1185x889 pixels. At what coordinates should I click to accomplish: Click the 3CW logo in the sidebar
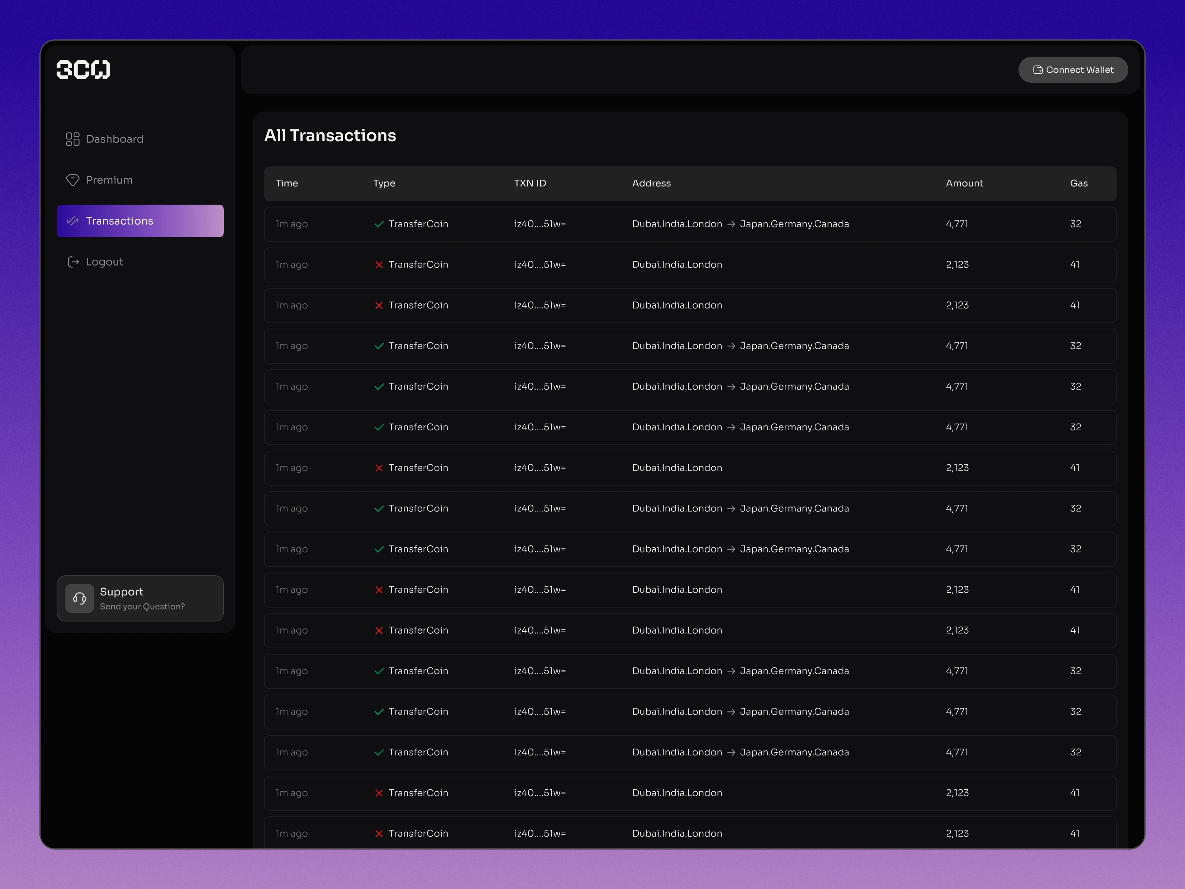click(84, 70)
